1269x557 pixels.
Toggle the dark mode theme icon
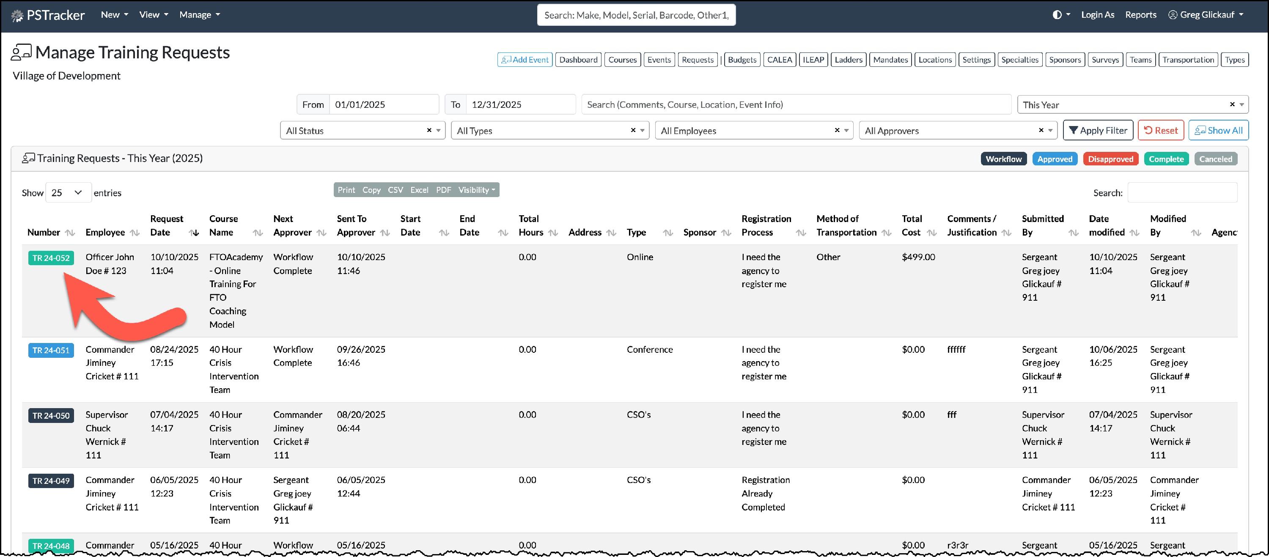tap(1057, 15)
